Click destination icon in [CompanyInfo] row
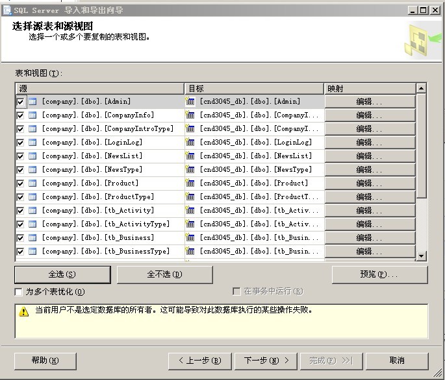 pos(190,115)
